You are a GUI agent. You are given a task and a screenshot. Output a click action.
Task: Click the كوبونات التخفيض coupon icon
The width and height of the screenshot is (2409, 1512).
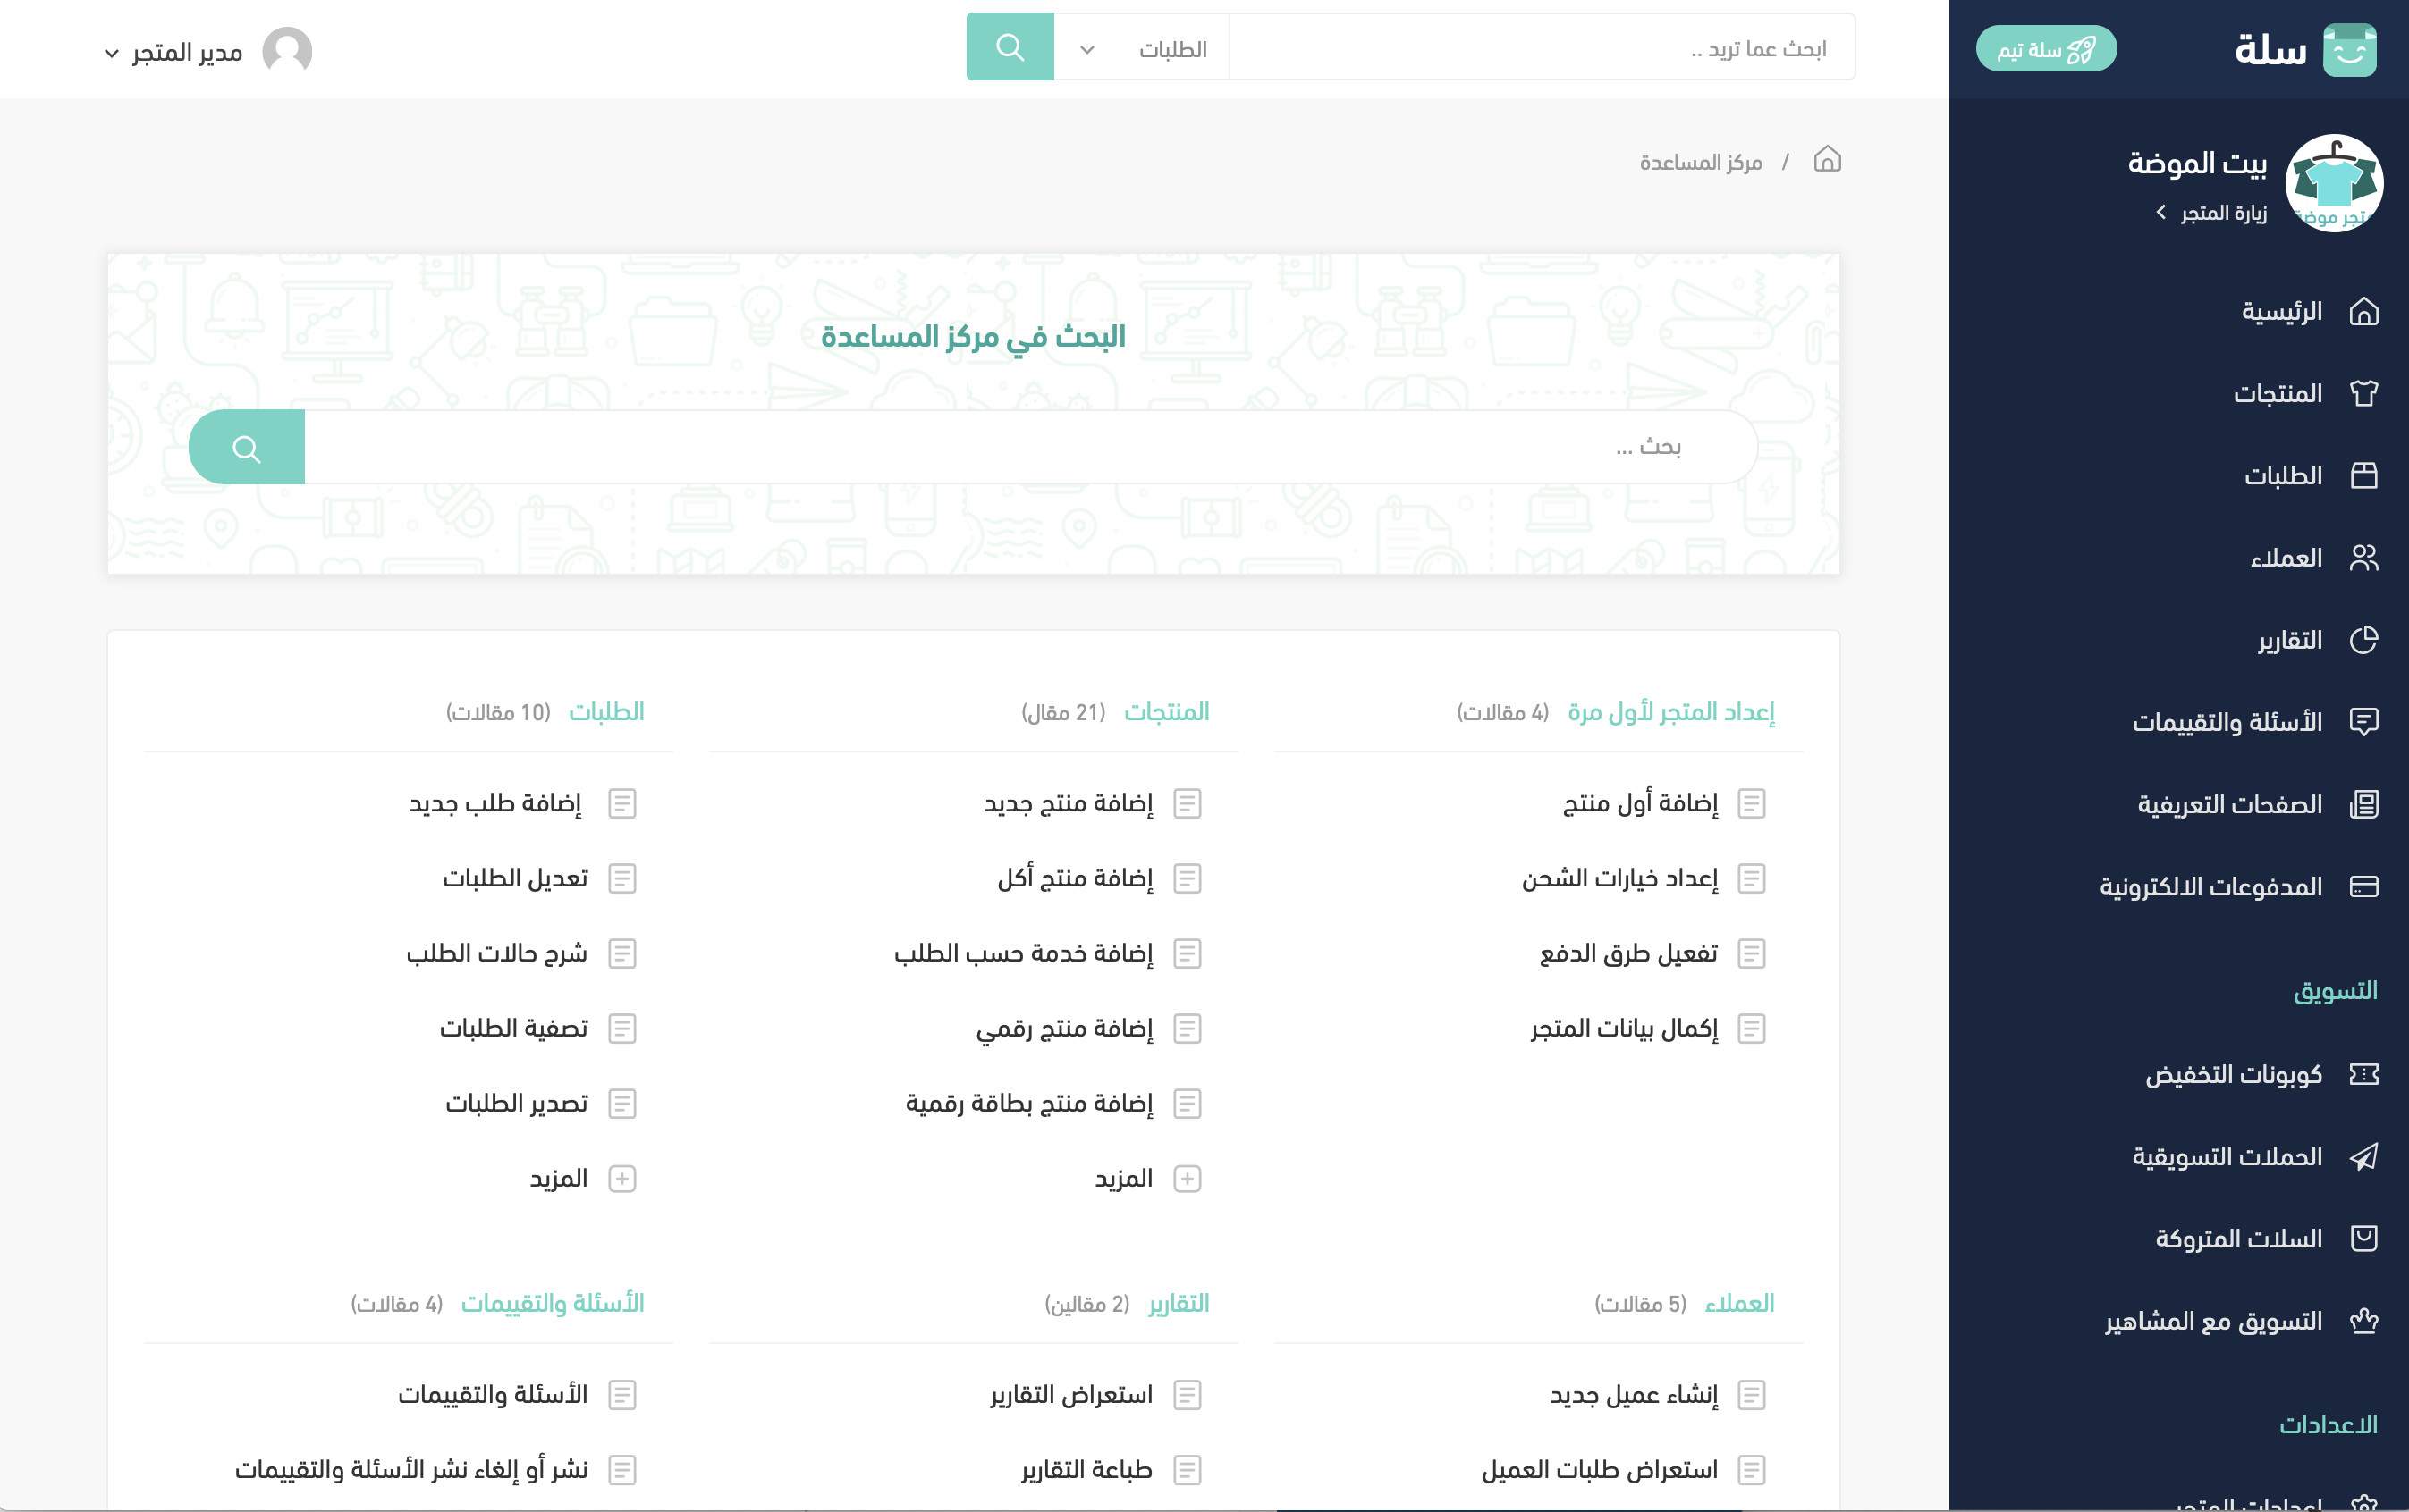tap(2363, 1074)
